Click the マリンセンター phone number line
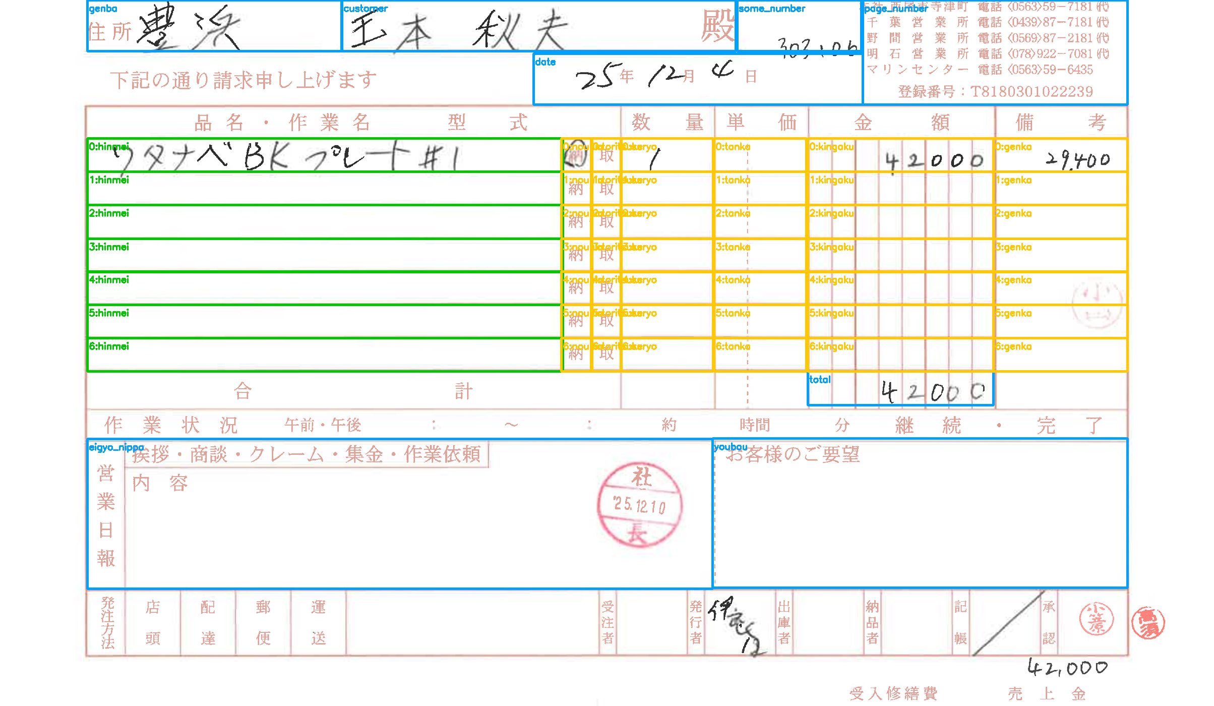Screen dimensions: 1214x706 click(x=979, y=70)
